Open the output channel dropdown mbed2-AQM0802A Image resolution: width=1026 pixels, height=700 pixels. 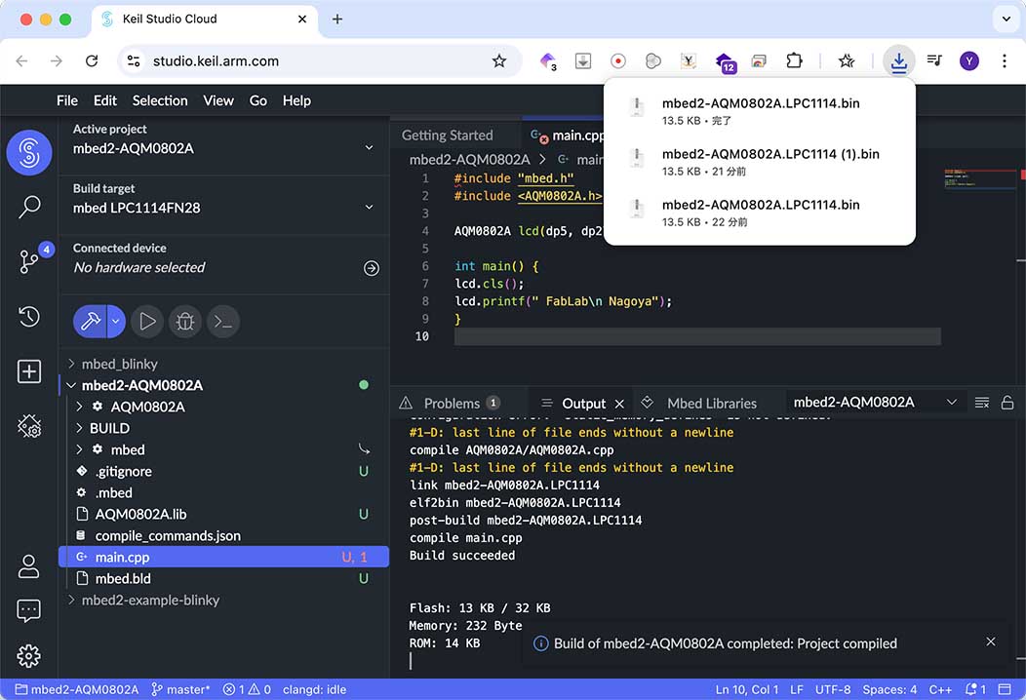click(x=875, y=403)
